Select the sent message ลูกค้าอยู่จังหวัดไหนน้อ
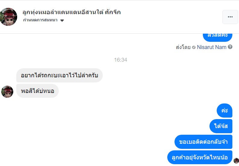 pyautogui.click(x=200, y=158)
